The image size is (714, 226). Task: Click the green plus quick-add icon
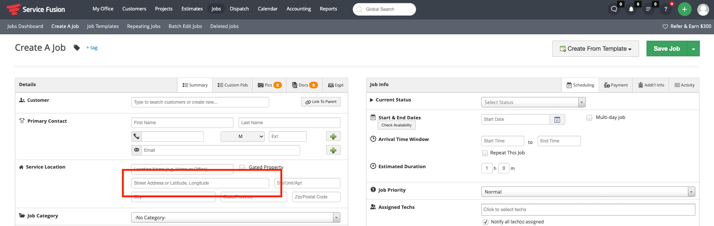tap(684, 9)
